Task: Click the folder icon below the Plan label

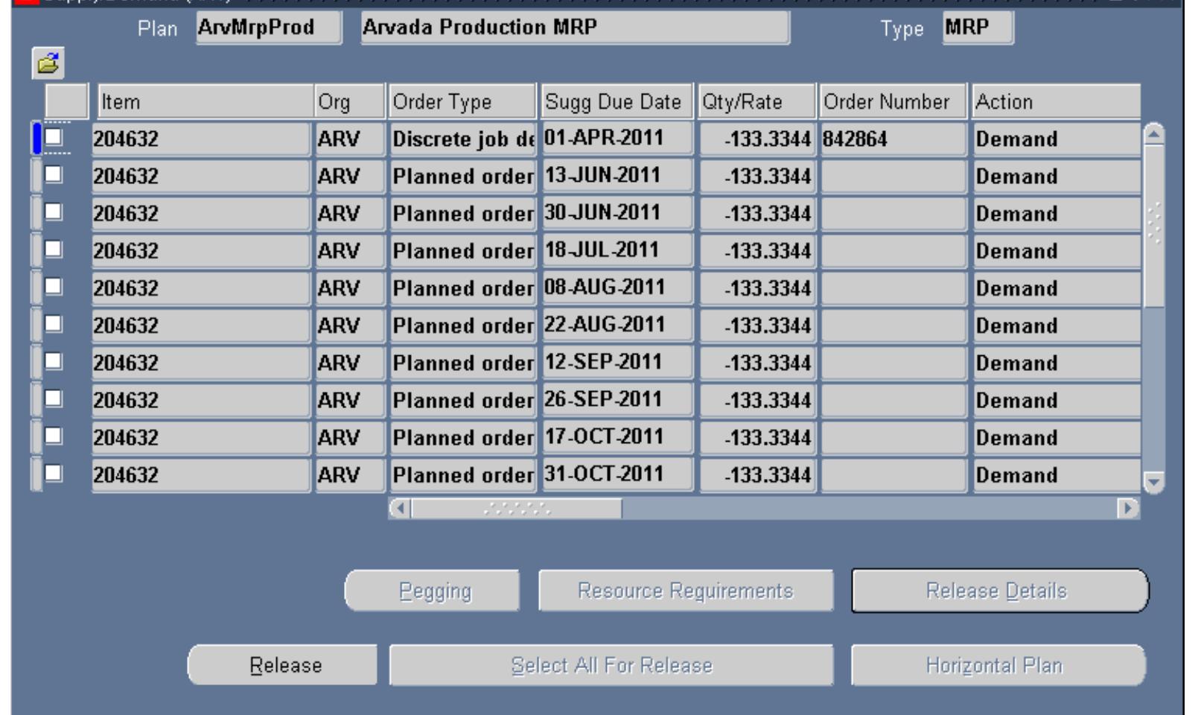Action: click(x=48, y=63)
